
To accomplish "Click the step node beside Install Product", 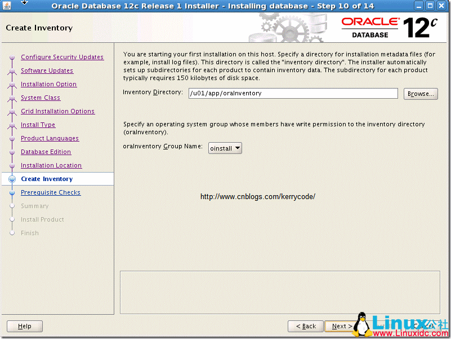I will (x=12, y=219).
